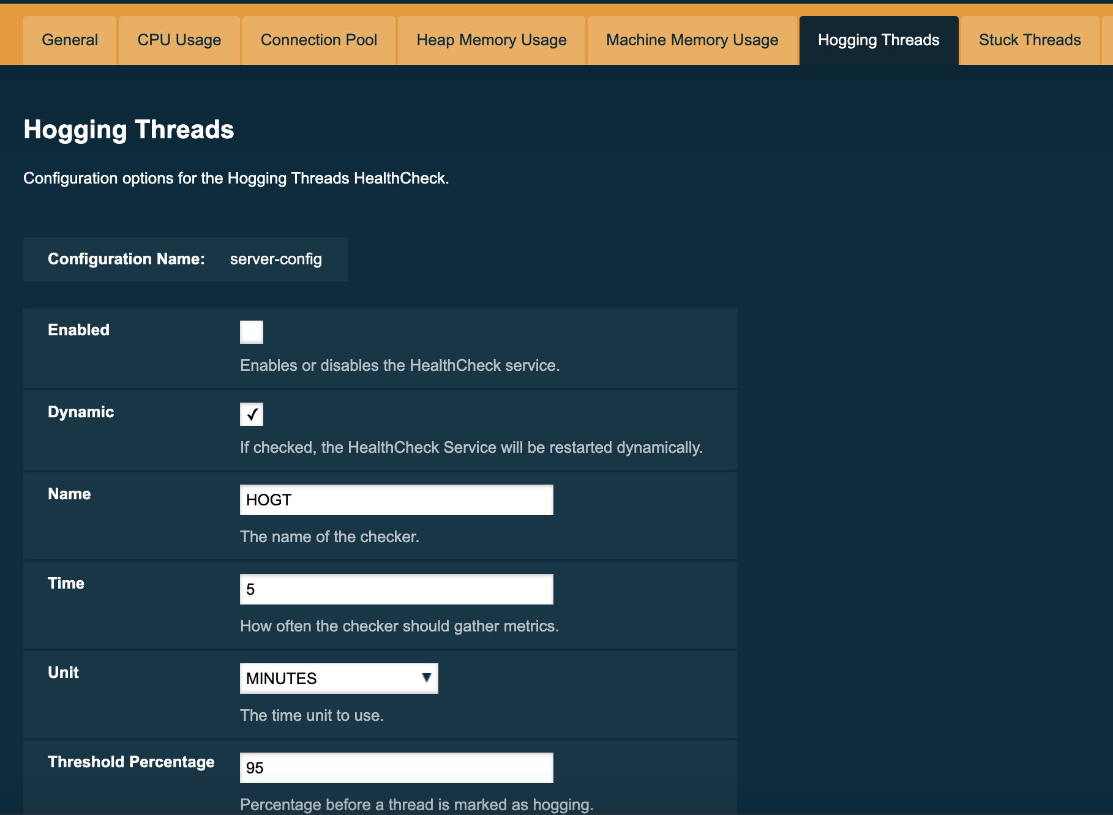This screenshot has height=815, width=1113.
Task: Click the server-config configuration name
Action: [x=275, y=259]
